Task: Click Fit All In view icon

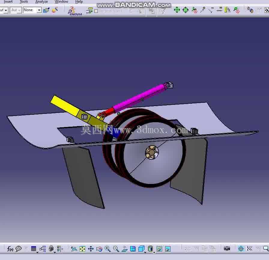Action: point(82,249)
